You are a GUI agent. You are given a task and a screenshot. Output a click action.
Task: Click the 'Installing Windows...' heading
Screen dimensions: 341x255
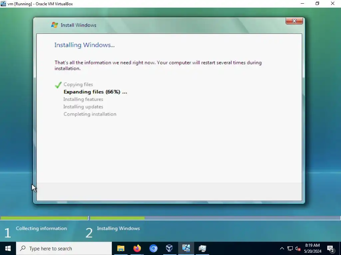pos(84,45)
